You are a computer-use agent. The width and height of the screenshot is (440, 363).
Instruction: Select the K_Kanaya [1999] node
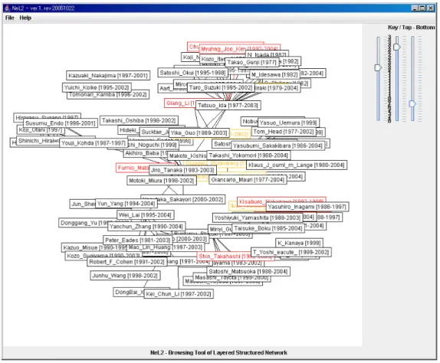(x=299, y=243)
